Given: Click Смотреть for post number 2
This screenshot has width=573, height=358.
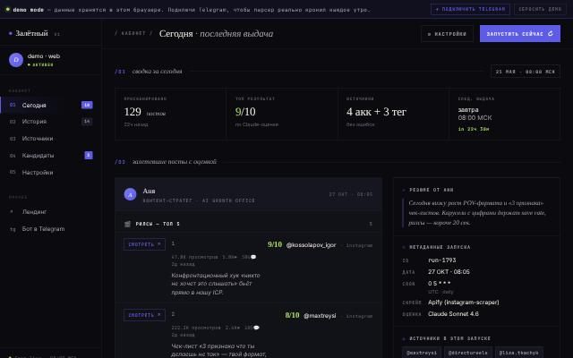Looking at the screenshot, I should pyautogui.click(x=144, y=315).
